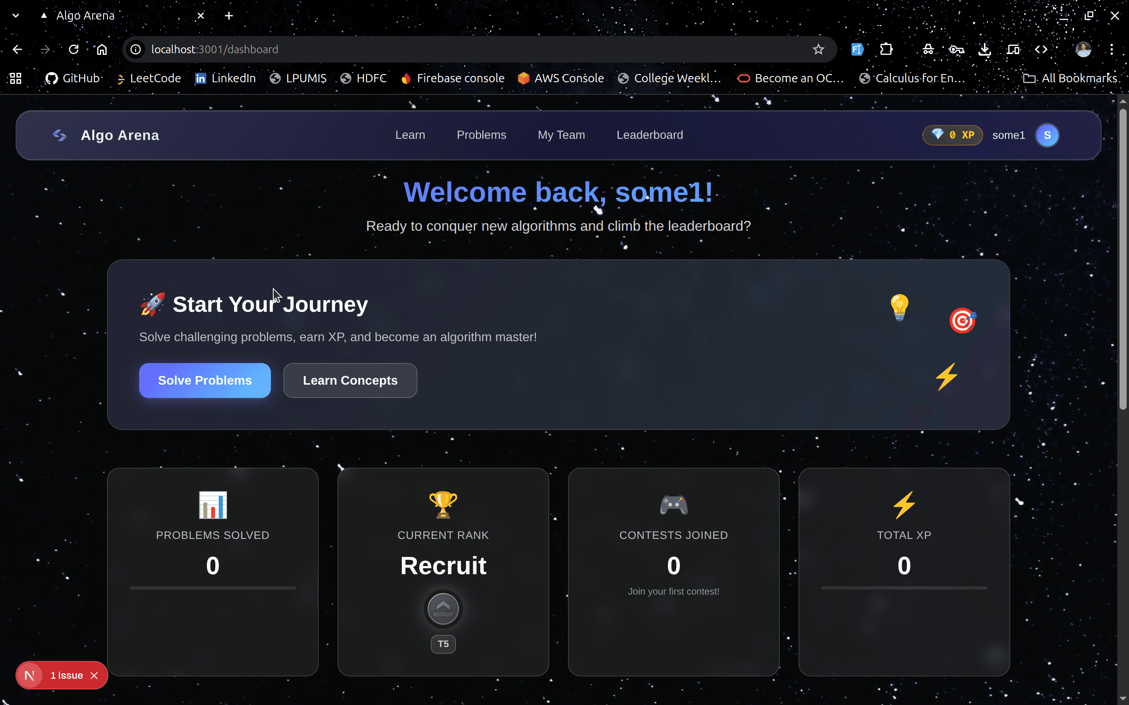Open the tab search chevron

click(15, 15)
